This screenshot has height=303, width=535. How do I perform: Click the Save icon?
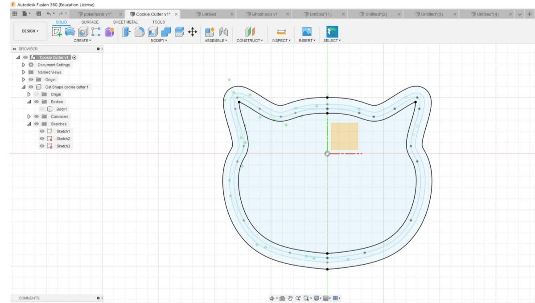click(39, 14)
